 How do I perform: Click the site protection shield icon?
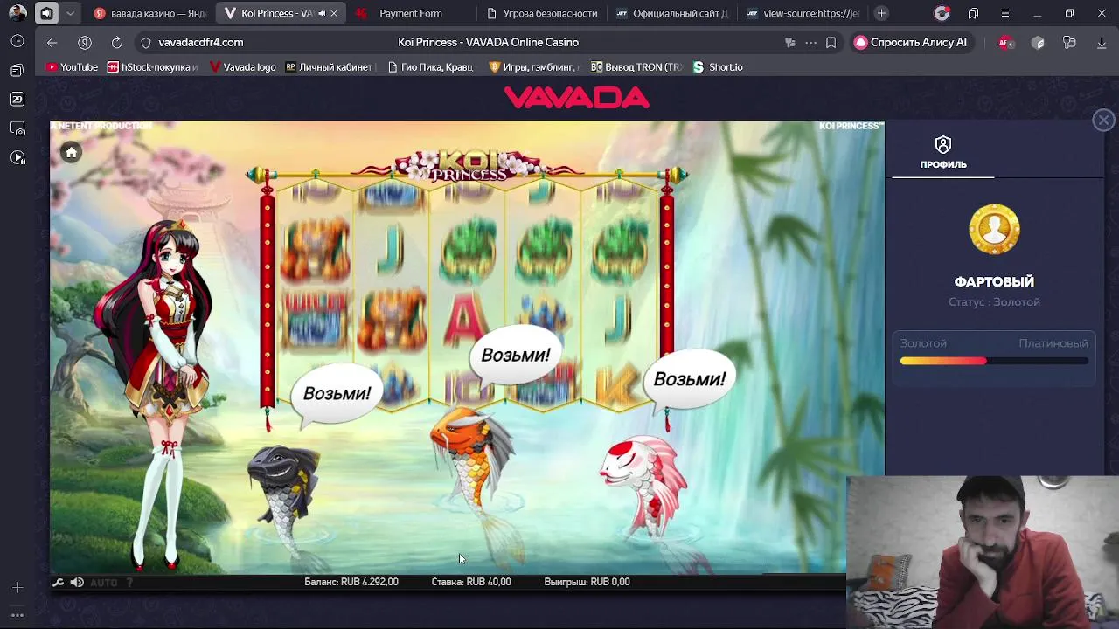[x=146, y=42]
